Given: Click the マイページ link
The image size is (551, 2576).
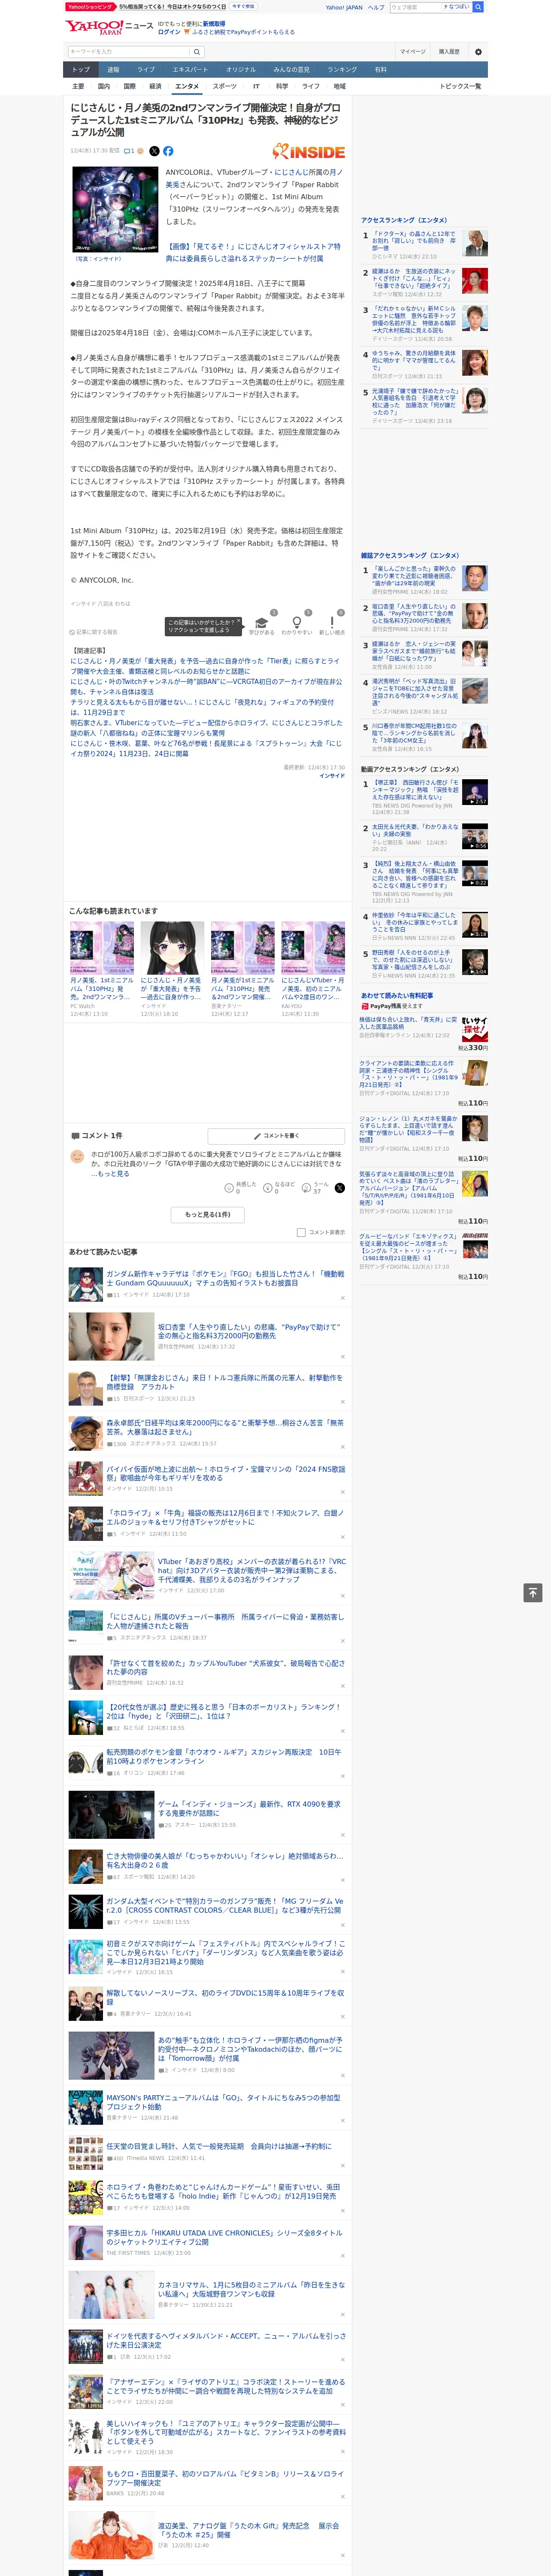Looking at the screenshot, I should (412, 52).
